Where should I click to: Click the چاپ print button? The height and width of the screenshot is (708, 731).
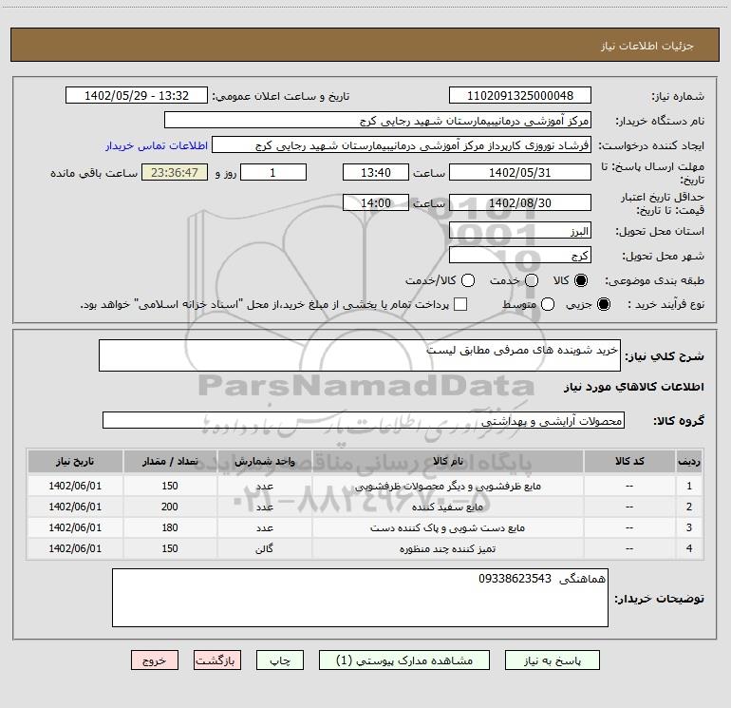click(280, 660)
